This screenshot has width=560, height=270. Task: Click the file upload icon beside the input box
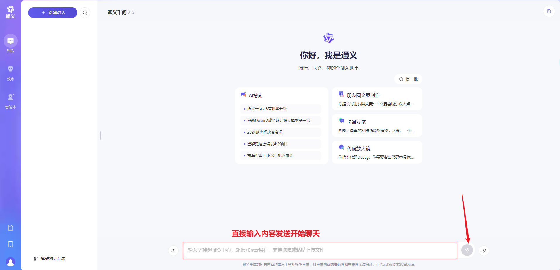(x=173, y=250)
